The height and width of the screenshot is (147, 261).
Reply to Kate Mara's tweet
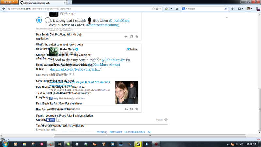tap(126, 109)
